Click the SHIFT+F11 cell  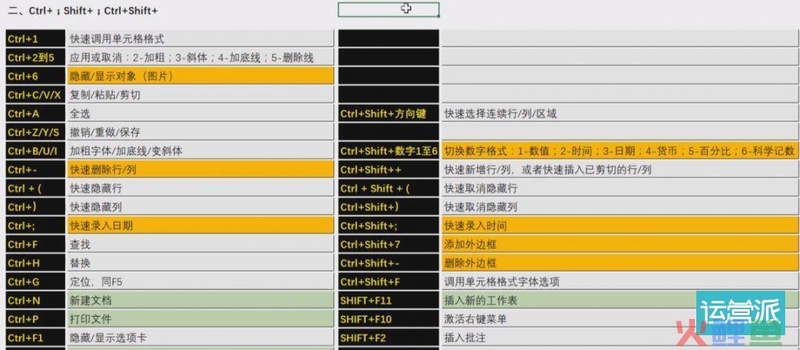click(388, 300)
